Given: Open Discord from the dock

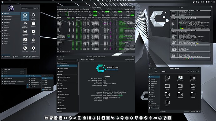Looking at the screenshot, I should tap(155, 118).
